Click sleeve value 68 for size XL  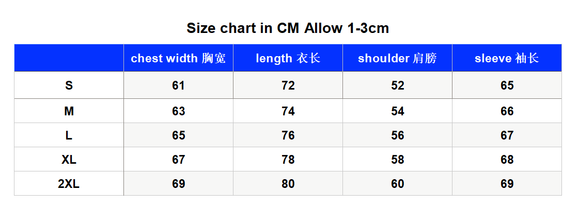tap(507, 160)
